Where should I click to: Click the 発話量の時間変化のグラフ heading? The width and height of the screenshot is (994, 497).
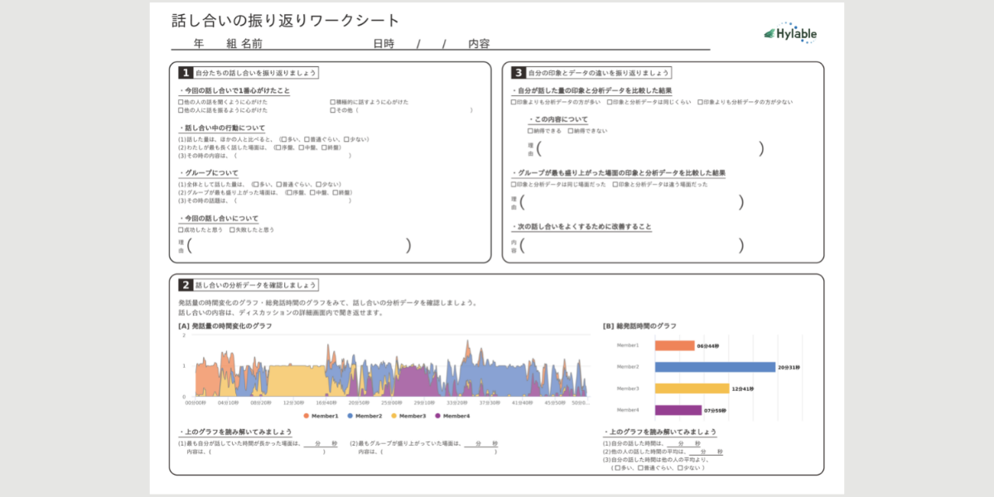[224, 326]
